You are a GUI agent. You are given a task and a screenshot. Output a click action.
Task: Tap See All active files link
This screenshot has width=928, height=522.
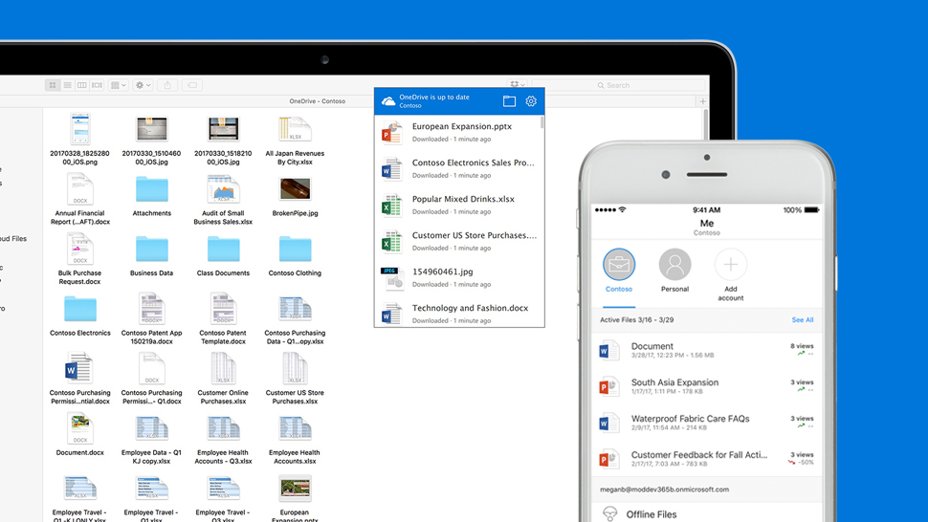[x=803, y=320]
